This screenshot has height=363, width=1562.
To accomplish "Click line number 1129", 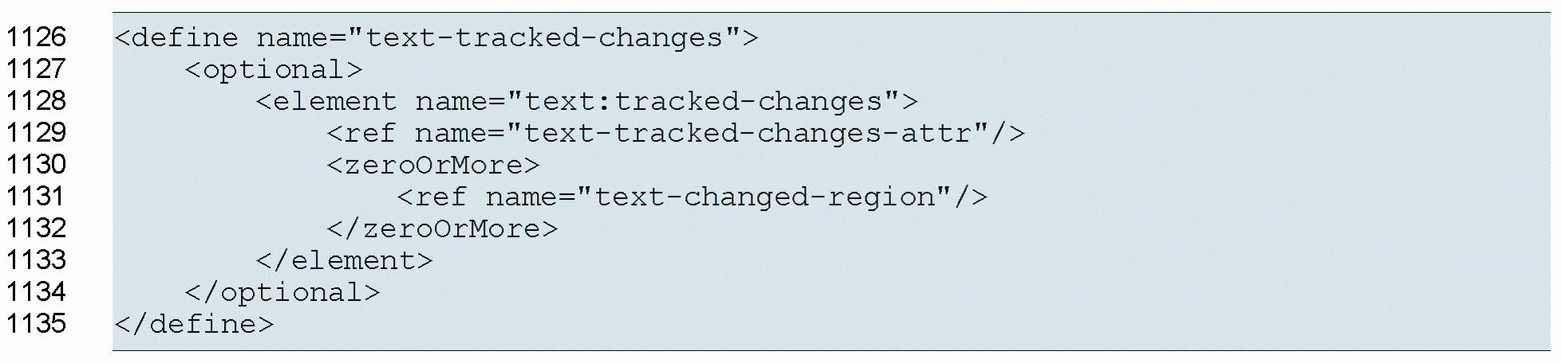I will [x=36, y=133].
